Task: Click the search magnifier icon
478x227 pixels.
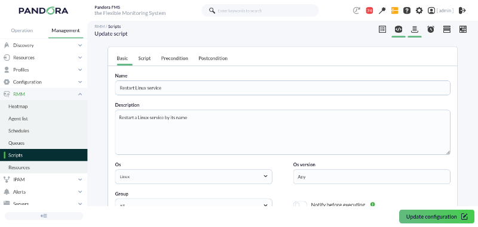Action: [x=212, y=11]
